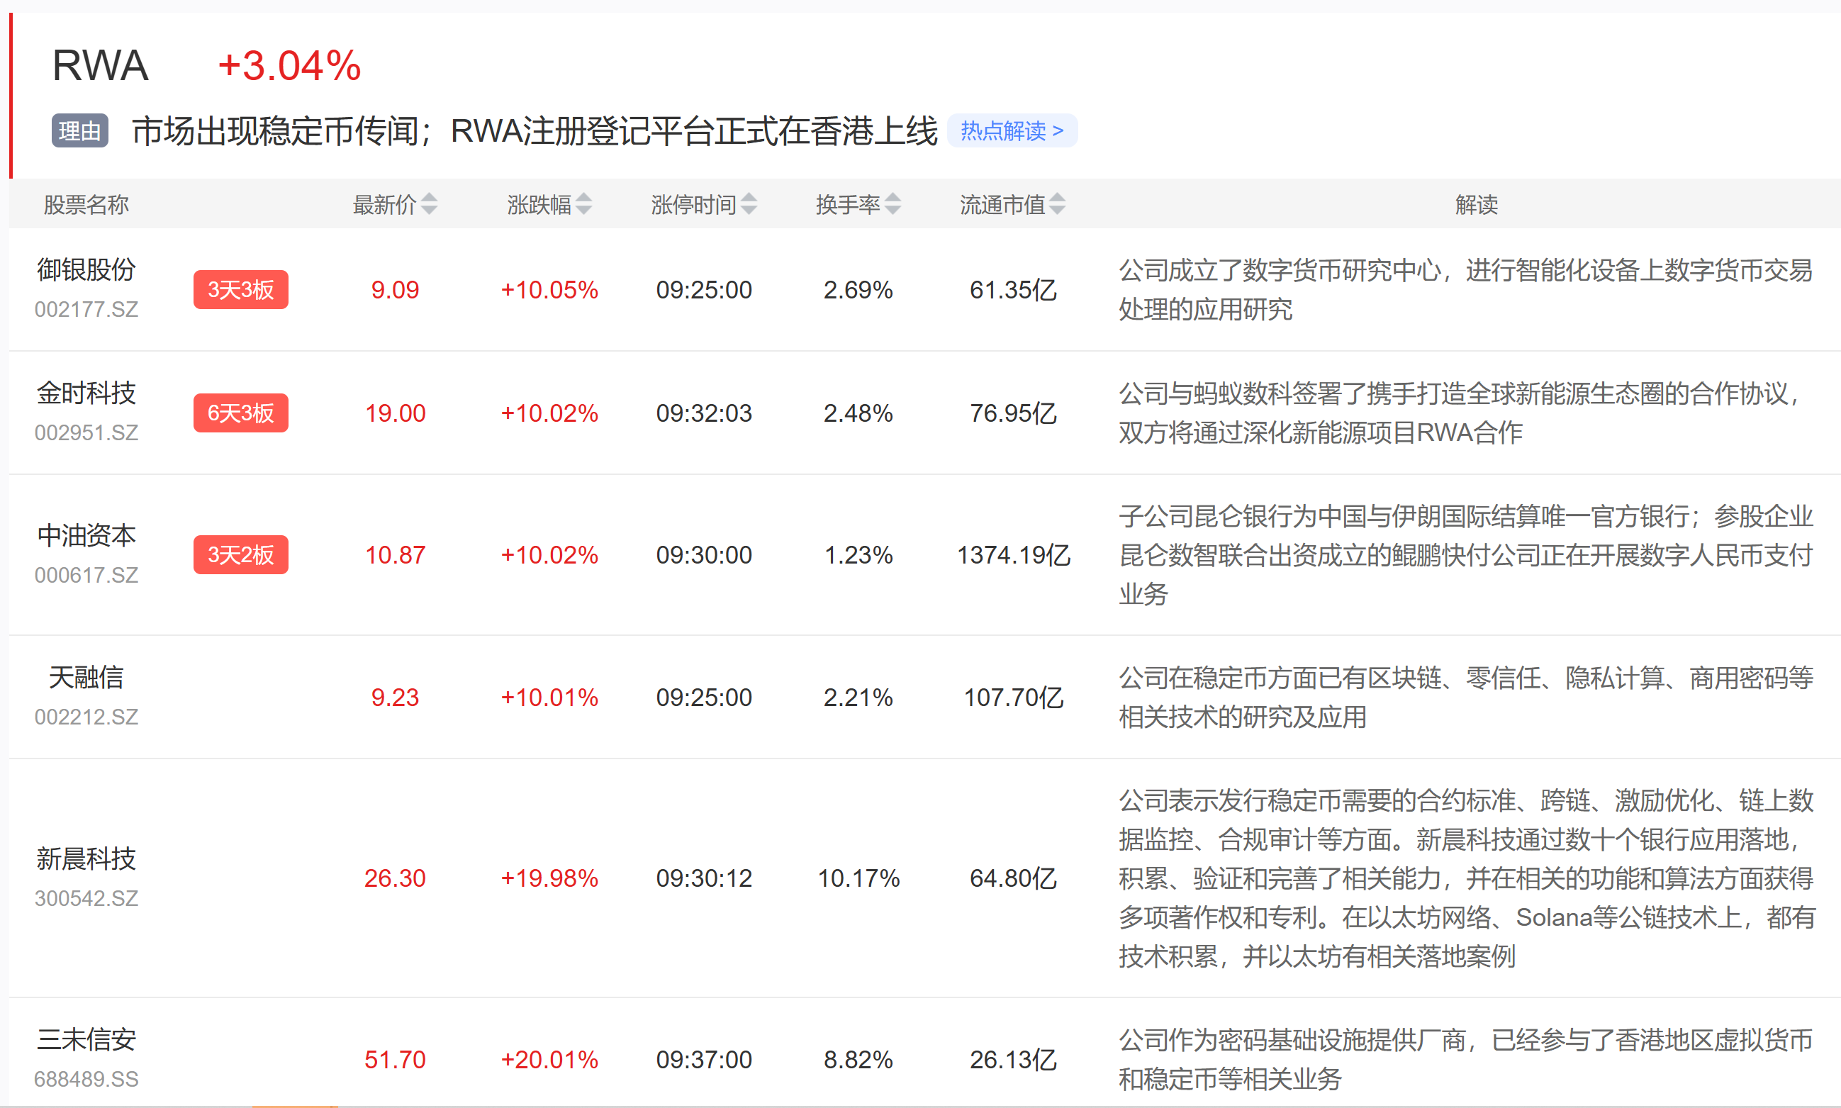
Task: Click limit-up time 09:30:12
Action: (x=704, y=878)
